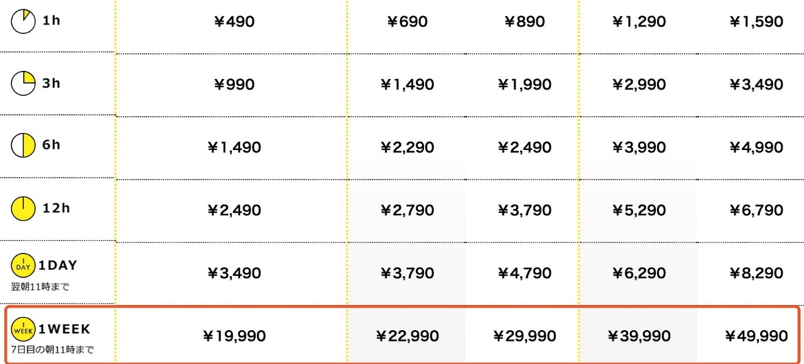
Task: Click the 1WEEK row label text
Action: 65,329
